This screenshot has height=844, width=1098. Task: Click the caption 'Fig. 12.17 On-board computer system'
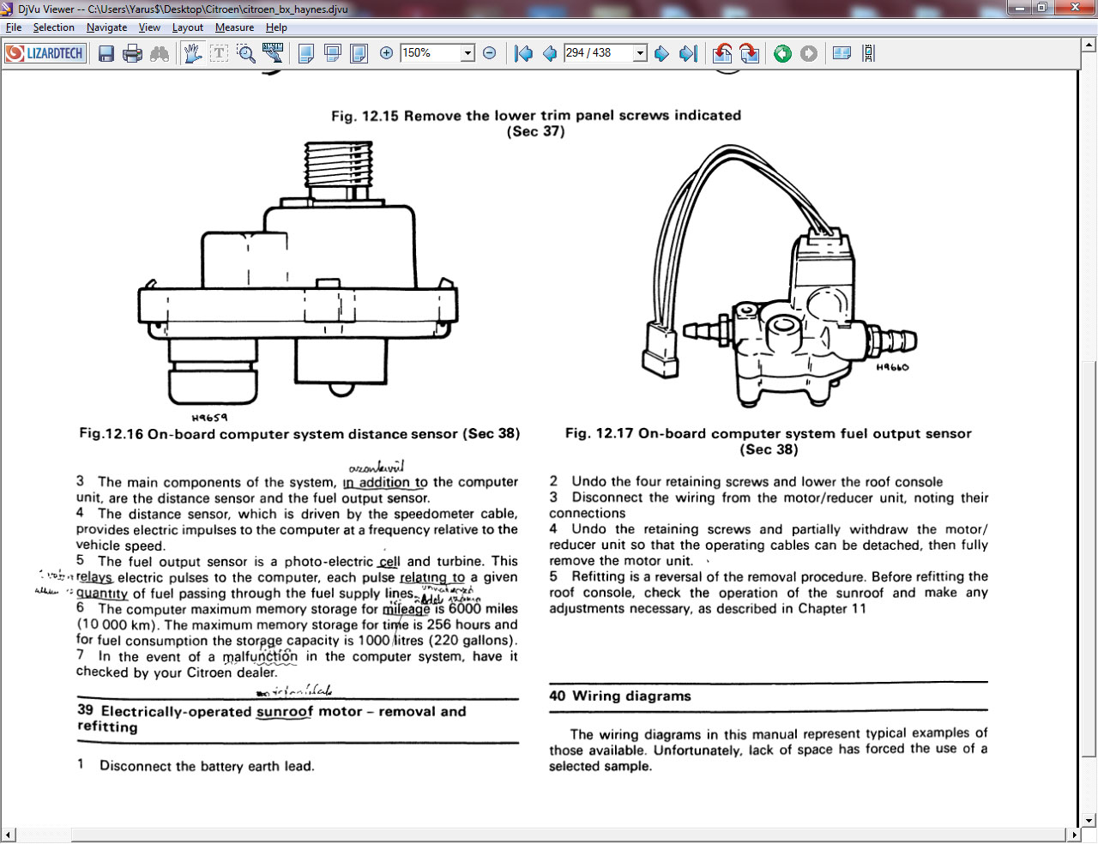(x=769, y=441)
